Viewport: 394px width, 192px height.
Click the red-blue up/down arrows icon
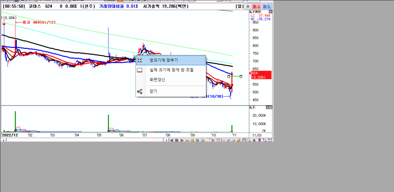click(x=265, y=141)
